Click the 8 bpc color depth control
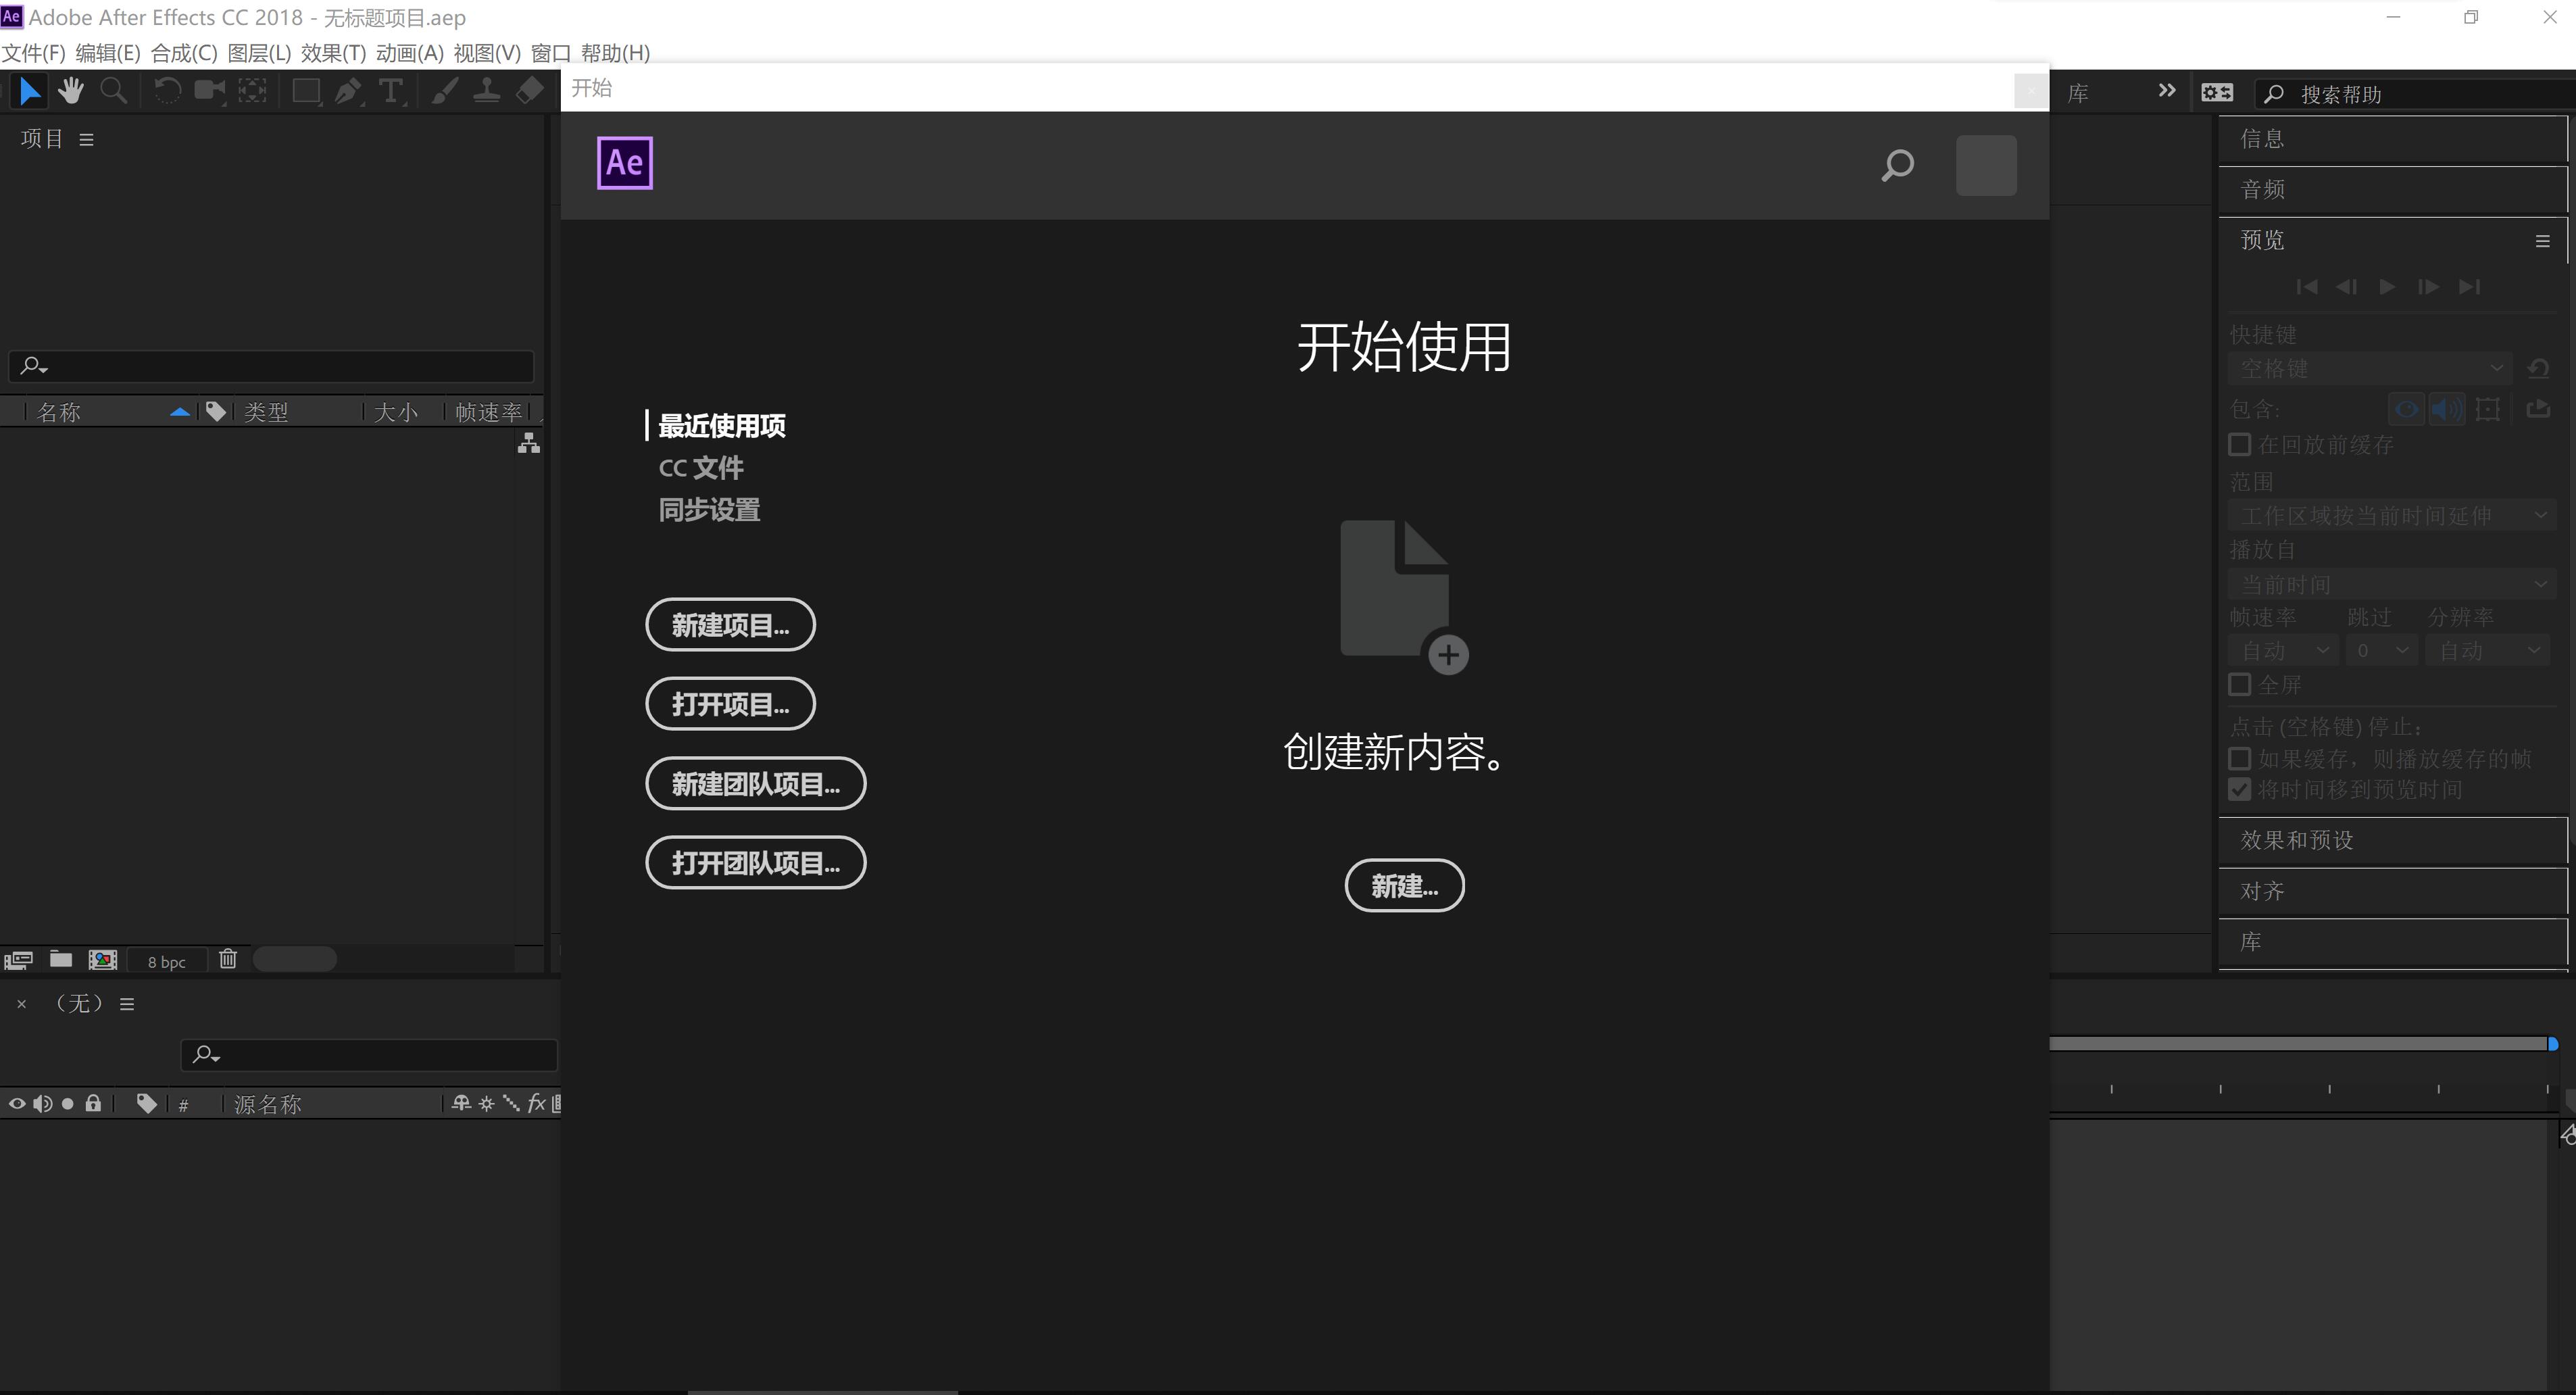The image size is (2576, 1395). [x=166, y=960]
